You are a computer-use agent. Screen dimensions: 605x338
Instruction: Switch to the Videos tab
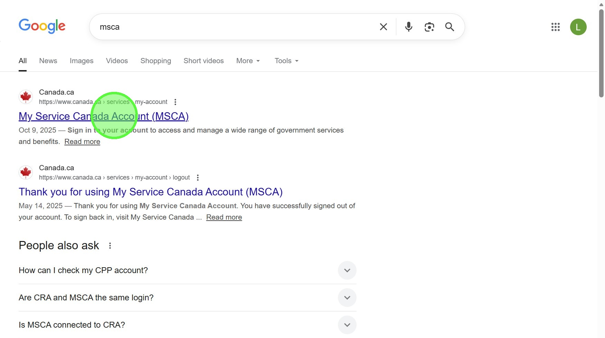coord(117,61)
